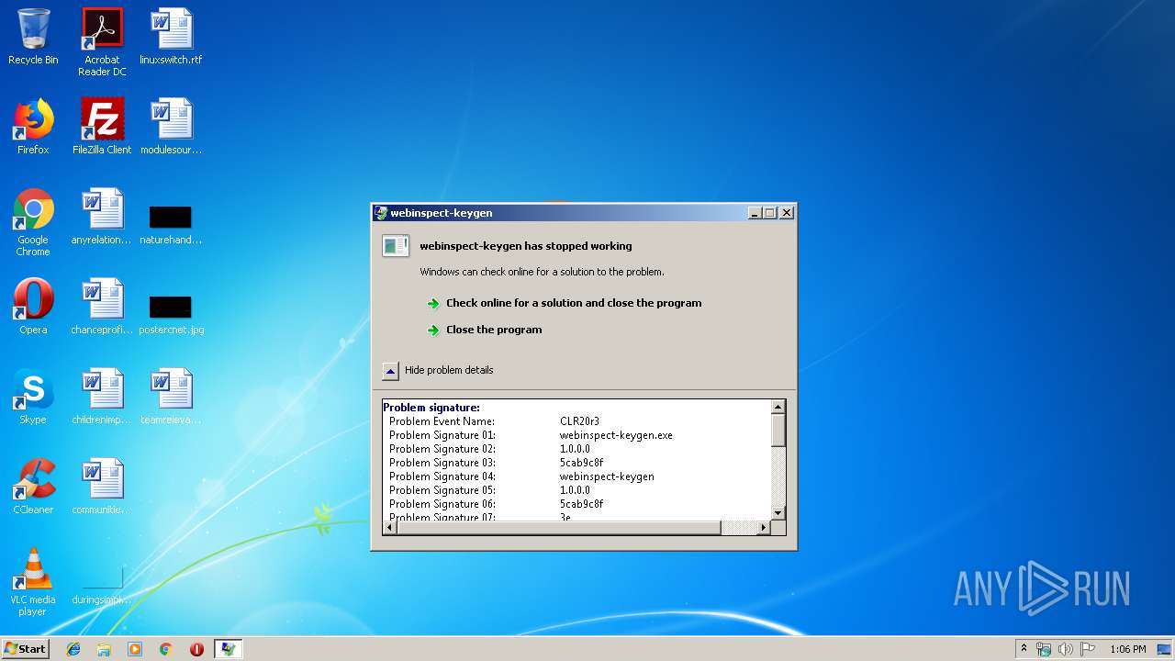Select the naturehand... image file icon
This screenshot has height=661, width=1175.
tap(171, 224)
